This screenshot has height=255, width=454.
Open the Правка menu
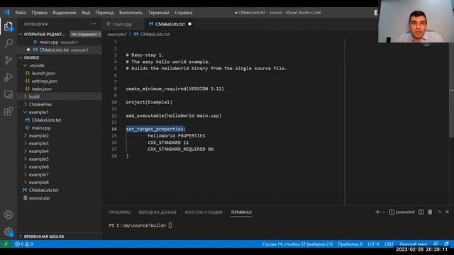tap(40, 13)
